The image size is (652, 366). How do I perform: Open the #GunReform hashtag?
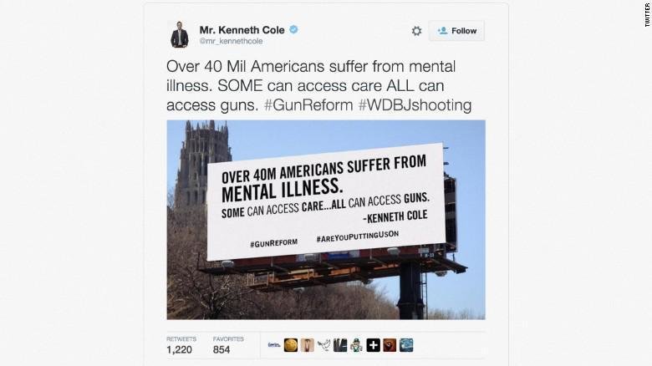click(x=308, y=104)
